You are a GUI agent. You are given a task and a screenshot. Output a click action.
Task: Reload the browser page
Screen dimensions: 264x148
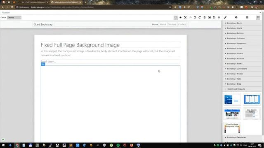coord(12,7)
